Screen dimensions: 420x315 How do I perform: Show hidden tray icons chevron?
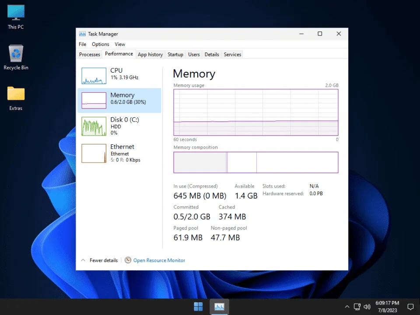point(347,307)
